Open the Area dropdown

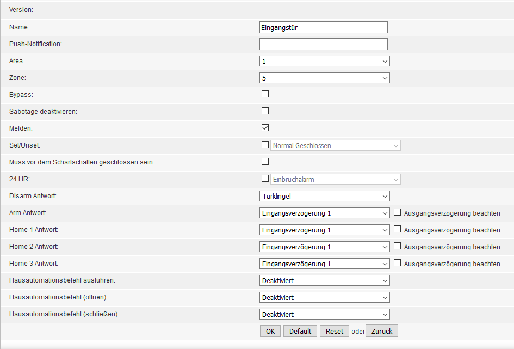click(324, 61)
